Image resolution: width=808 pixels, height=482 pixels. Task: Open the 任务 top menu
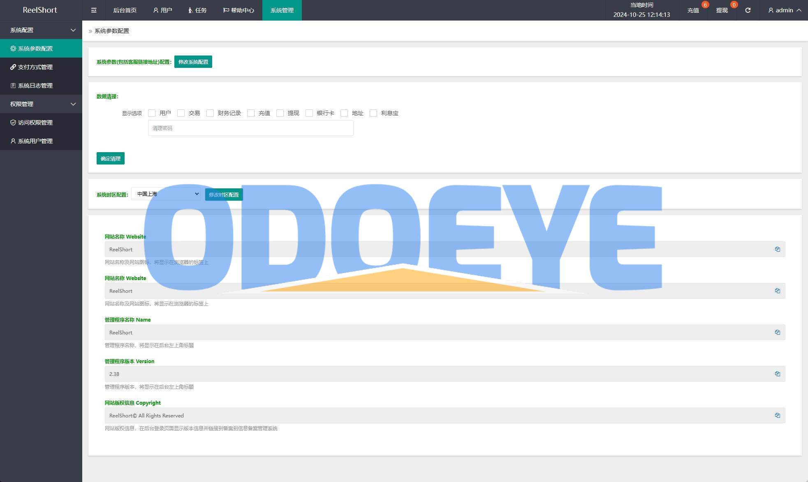[x=197, y=10]
